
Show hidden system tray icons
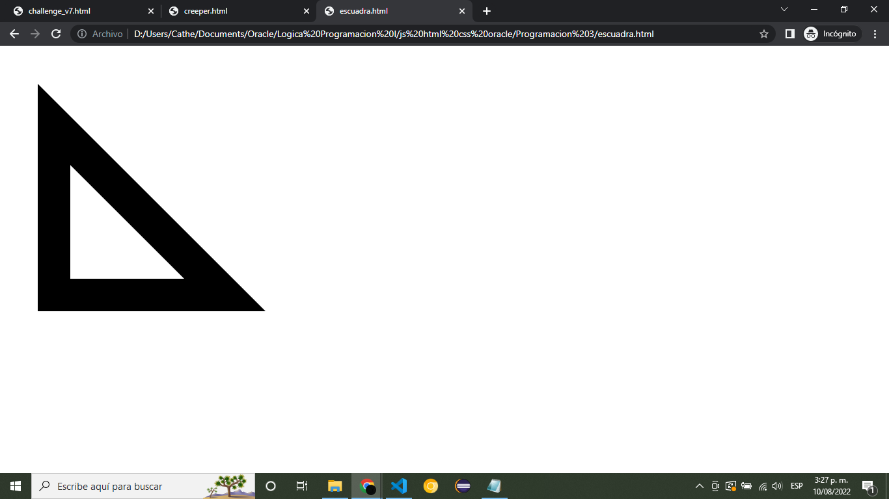tap(700, 486)
